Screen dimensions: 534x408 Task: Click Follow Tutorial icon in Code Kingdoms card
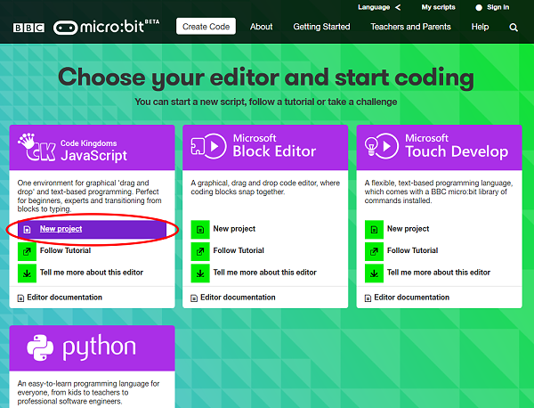[27, 251]
